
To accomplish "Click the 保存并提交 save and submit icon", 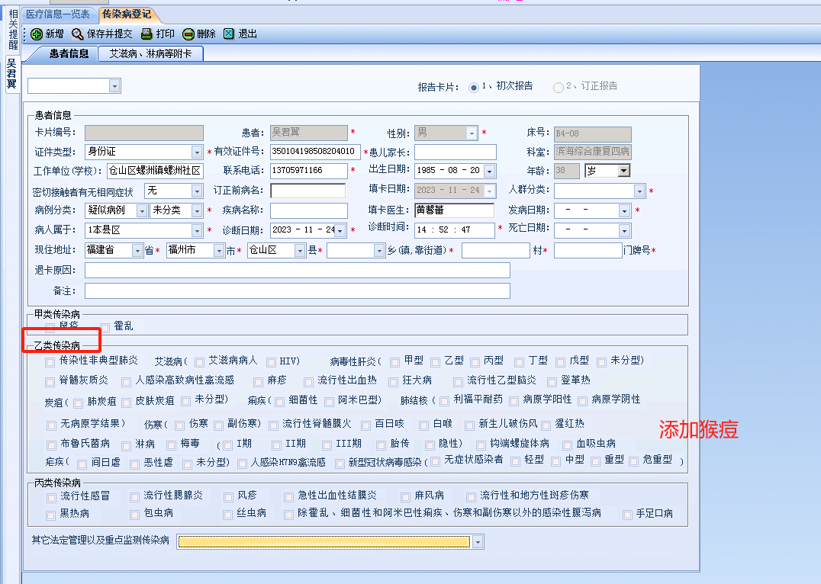I will click(78, 34).
